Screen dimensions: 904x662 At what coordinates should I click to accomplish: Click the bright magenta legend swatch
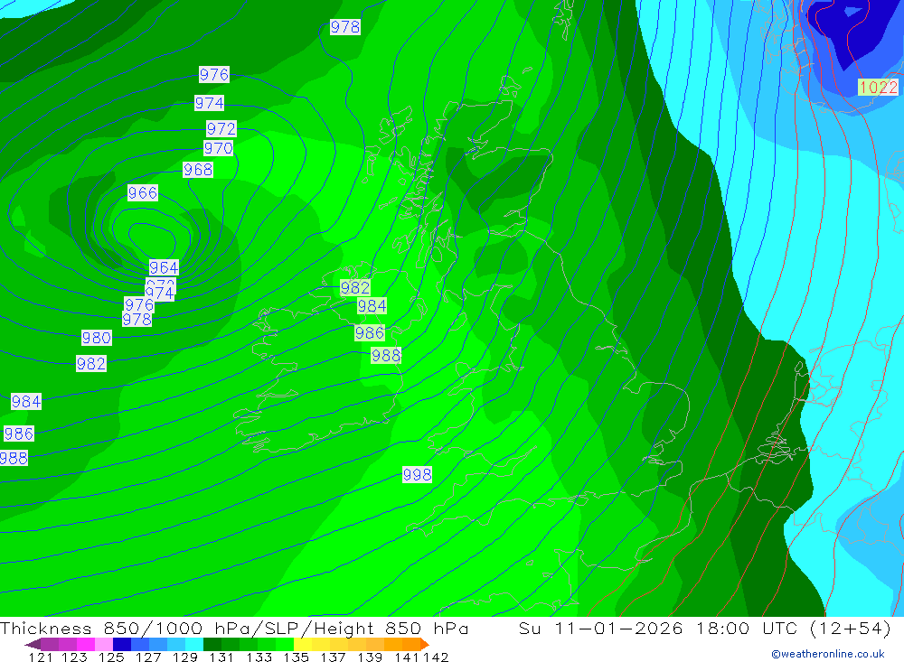(x=85, y=644)
